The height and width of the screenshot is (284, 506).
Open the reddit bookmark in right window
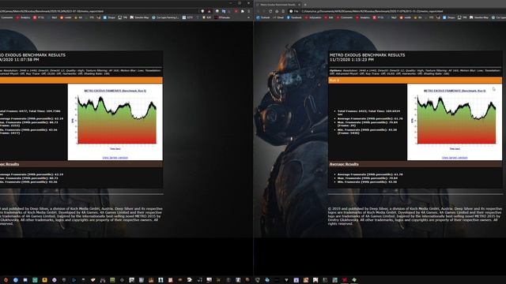[406, 17]
